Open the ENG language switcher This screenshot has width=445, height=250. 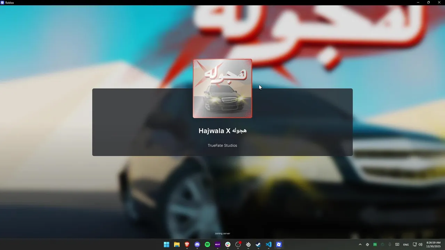(406, 244)
